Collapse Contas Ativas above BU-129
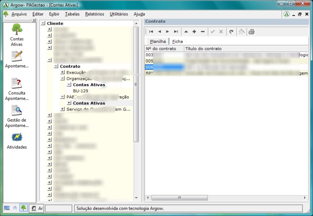Screen dimensions: 313x216 tap(69, 85)
